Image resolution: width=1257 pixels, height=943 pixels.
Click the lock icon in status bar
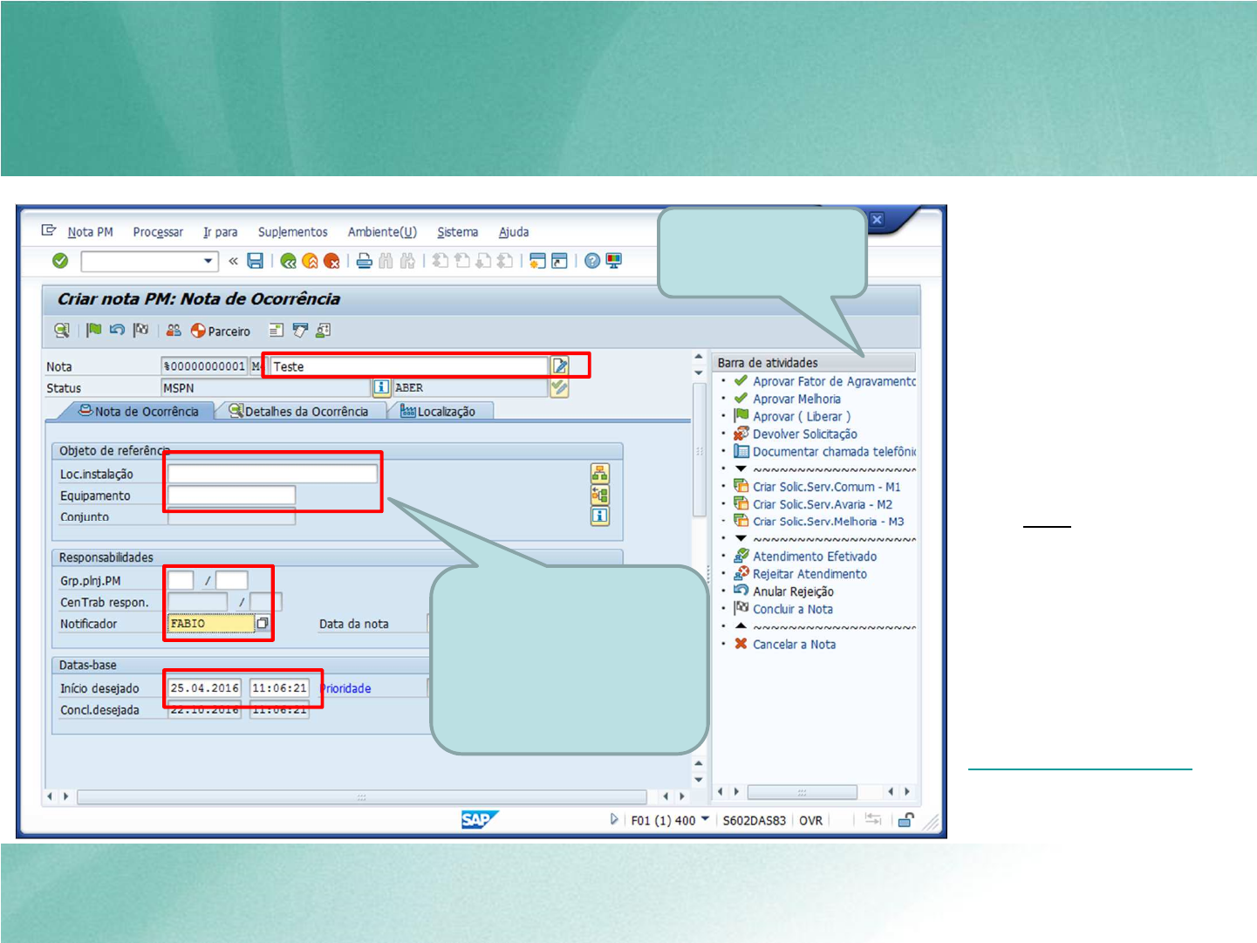coord(906,820)
